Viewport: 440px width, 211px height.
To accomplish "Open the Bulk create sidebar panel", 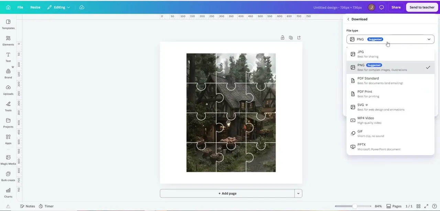I will (x=8, y=176).
